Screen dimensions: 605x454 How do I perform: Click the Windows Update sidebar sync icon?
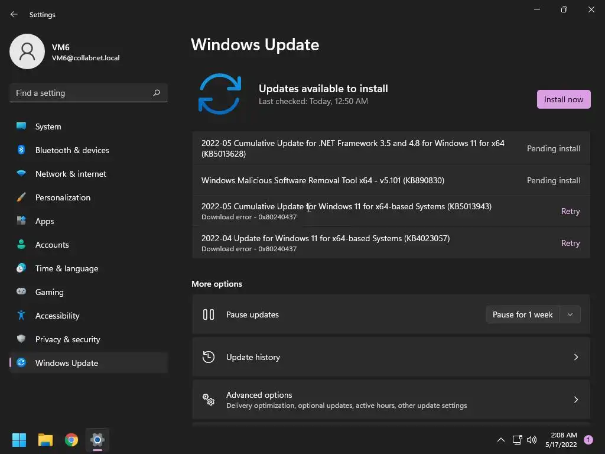click(x=21, y=362)
